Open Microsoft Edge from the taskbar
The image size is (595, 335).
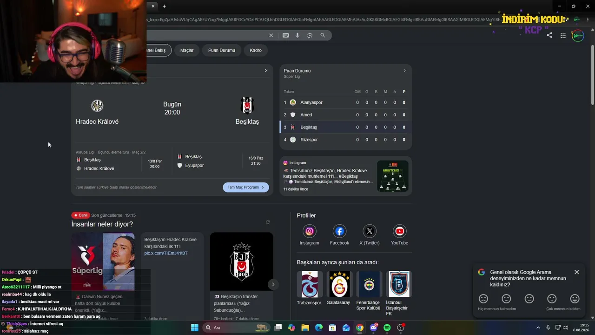[319, 328]
